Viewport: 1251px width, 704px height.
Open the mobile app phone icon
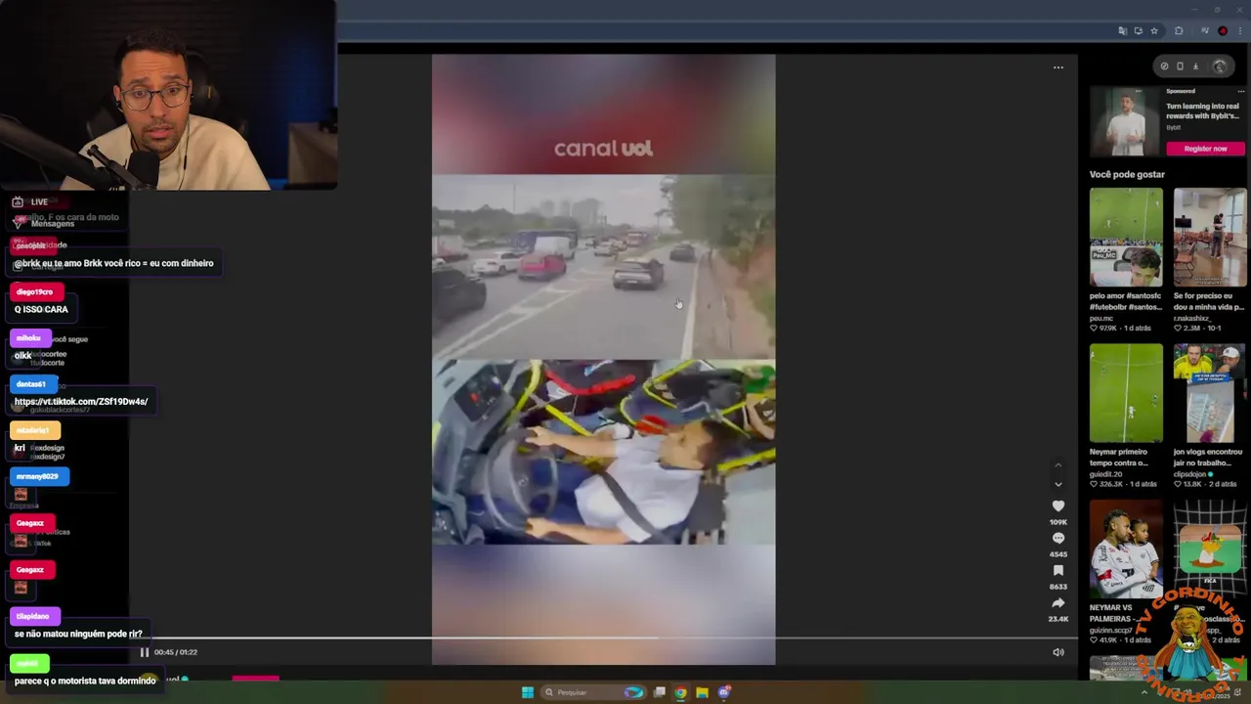tap(1180, 66)
